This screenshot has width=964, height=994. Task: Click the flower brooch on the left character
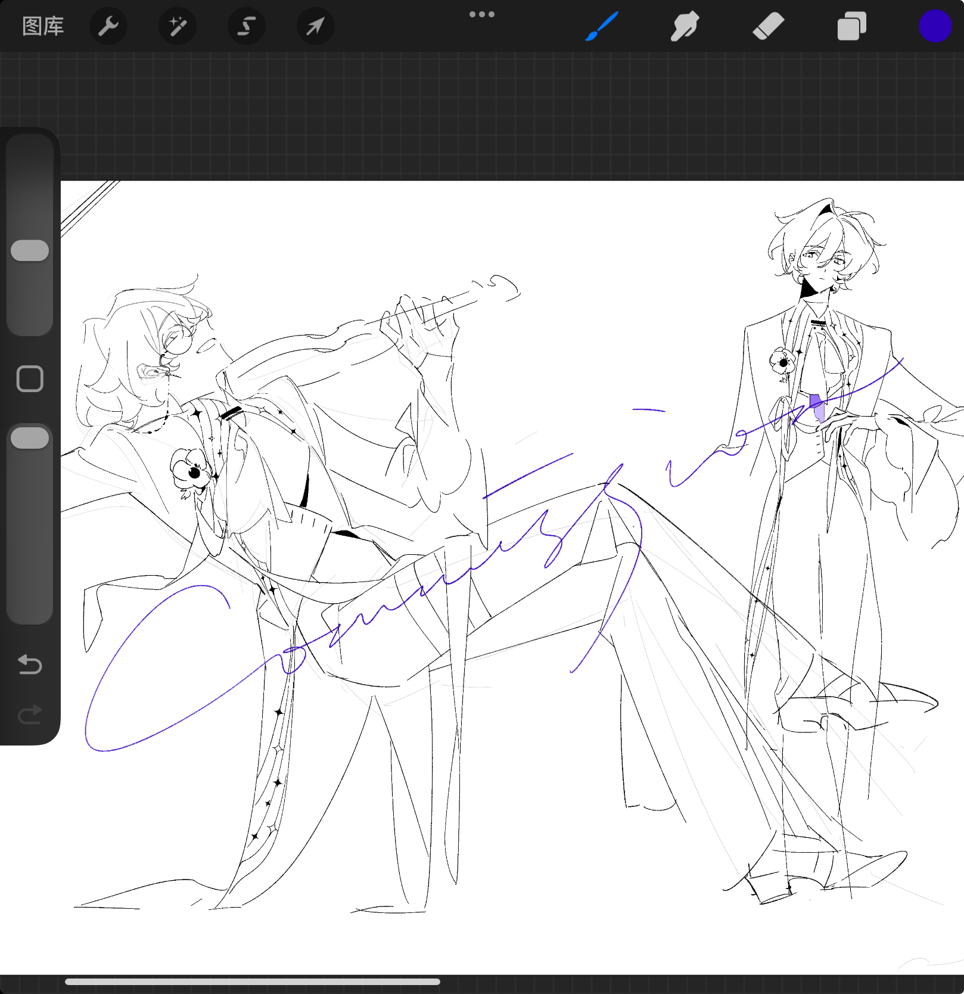pos(191,470)
